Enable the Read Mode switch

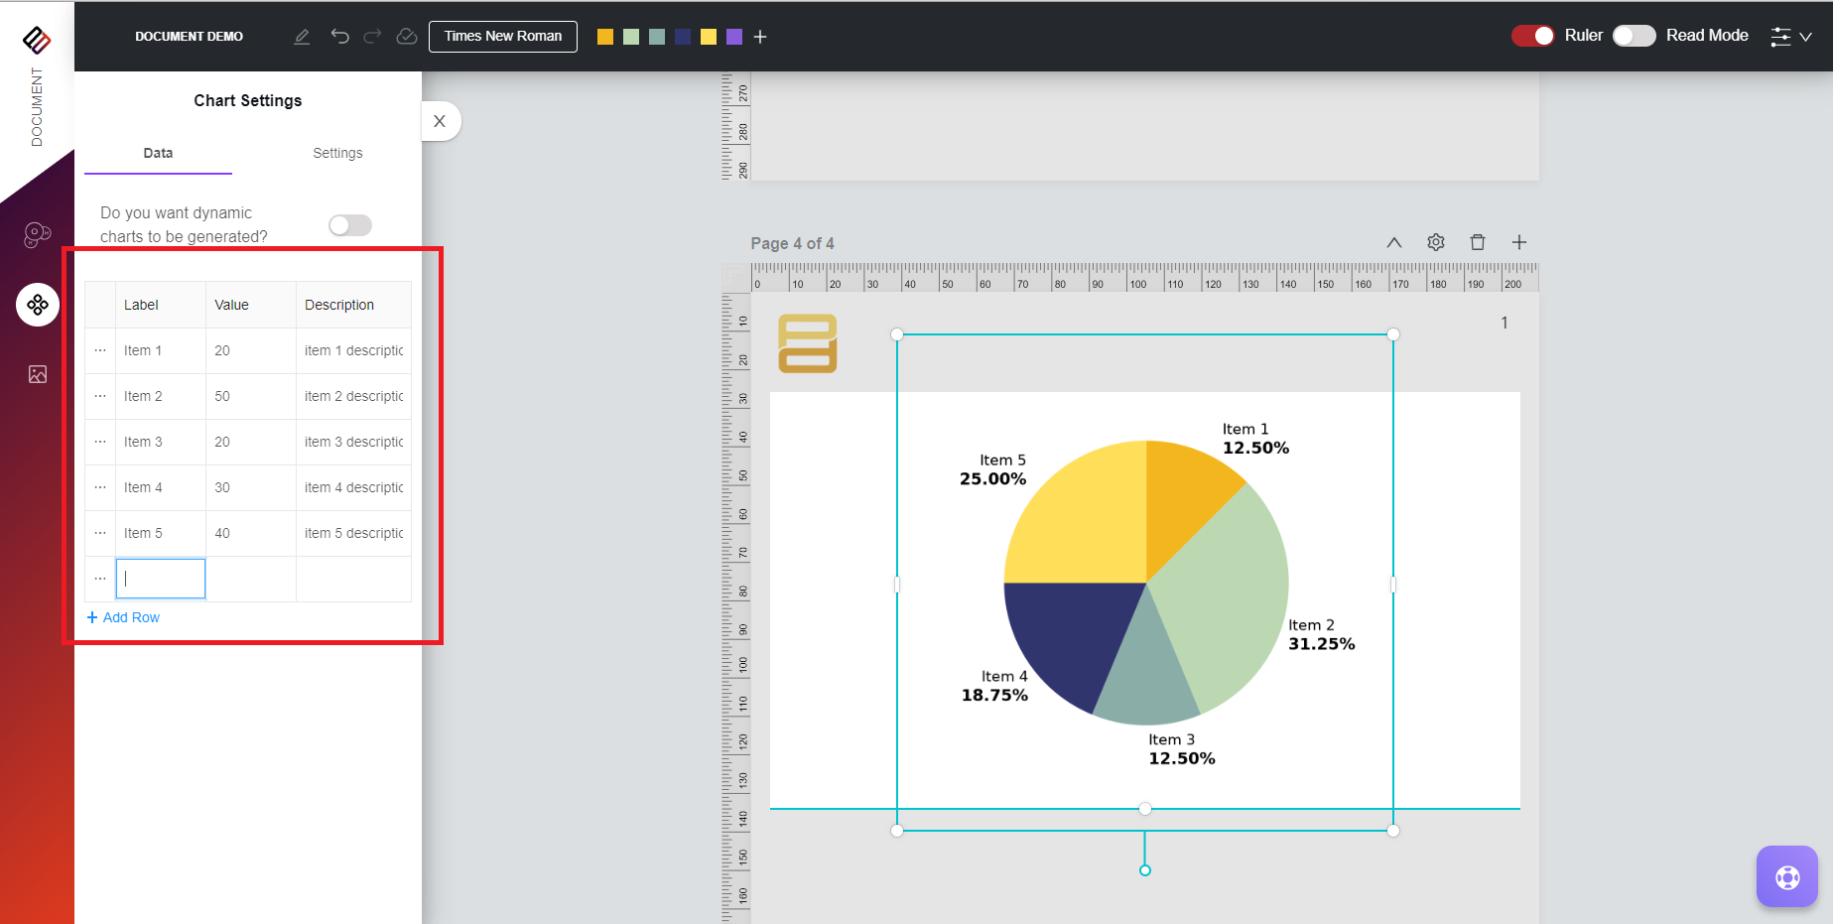click(x=1634, y=36)
